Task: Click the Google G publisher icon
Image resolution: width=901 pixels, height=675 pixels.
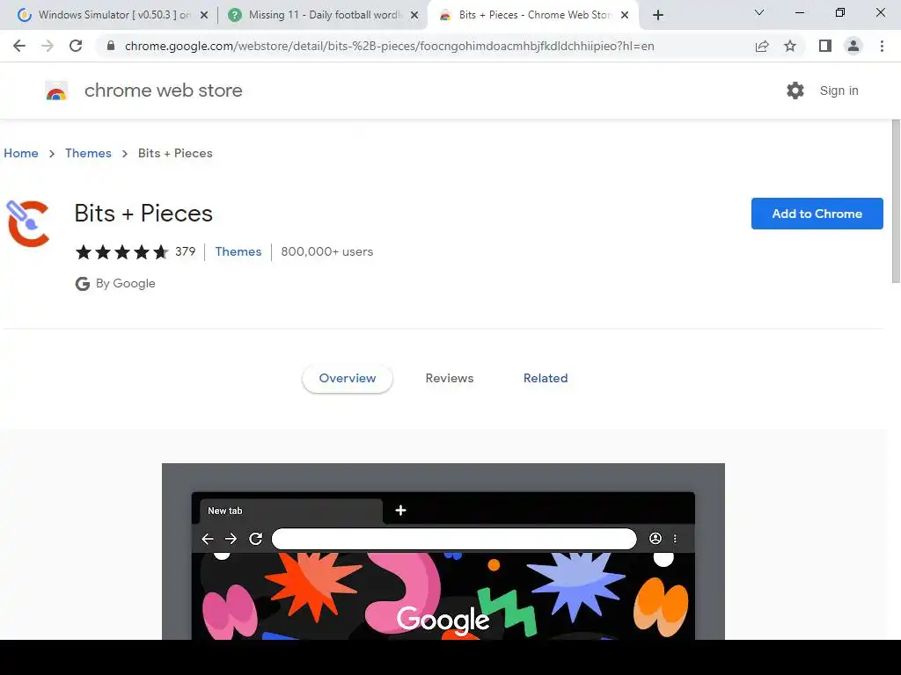Action: click(x=82, y=284)
